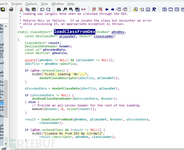Click the Search Forward binoculars icon
The image size is (184, 150).
coord(71,9)
